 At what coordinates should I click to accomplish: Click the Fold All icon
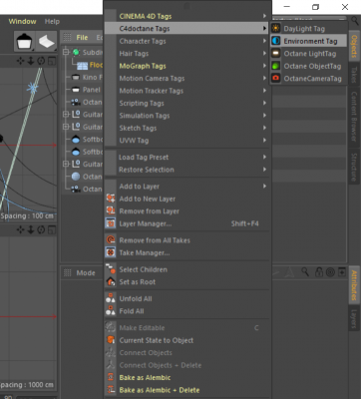111,311
